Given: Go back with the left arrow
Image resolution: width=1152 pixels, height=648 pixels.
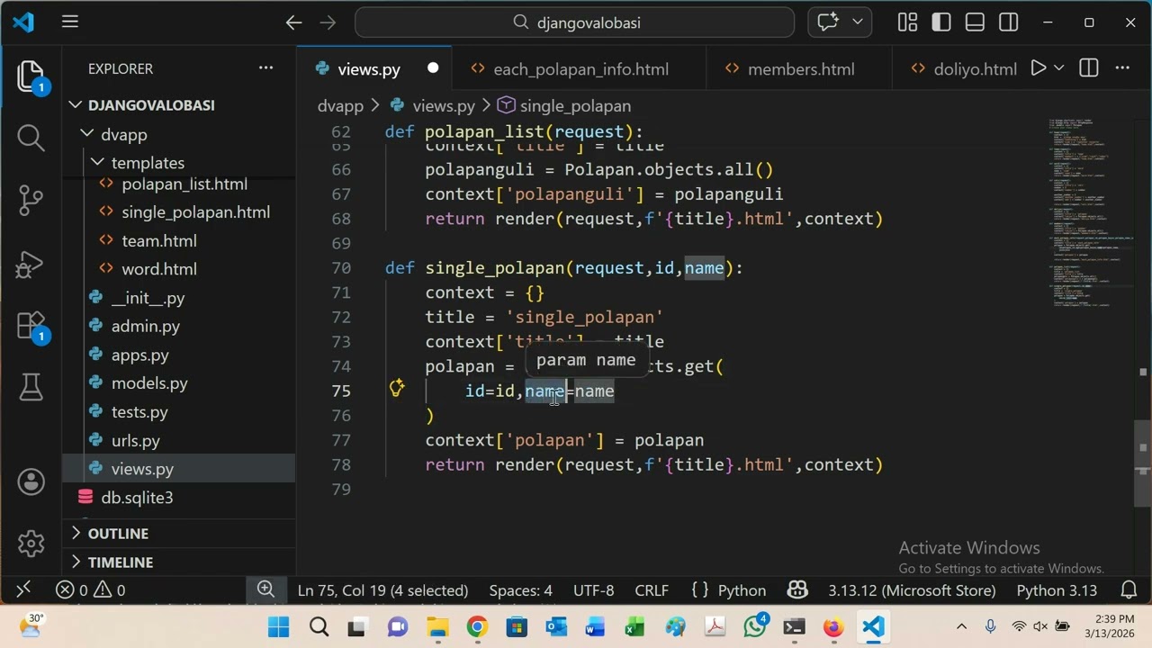Looking at the screenshot, I should click(x=293, y=22).
